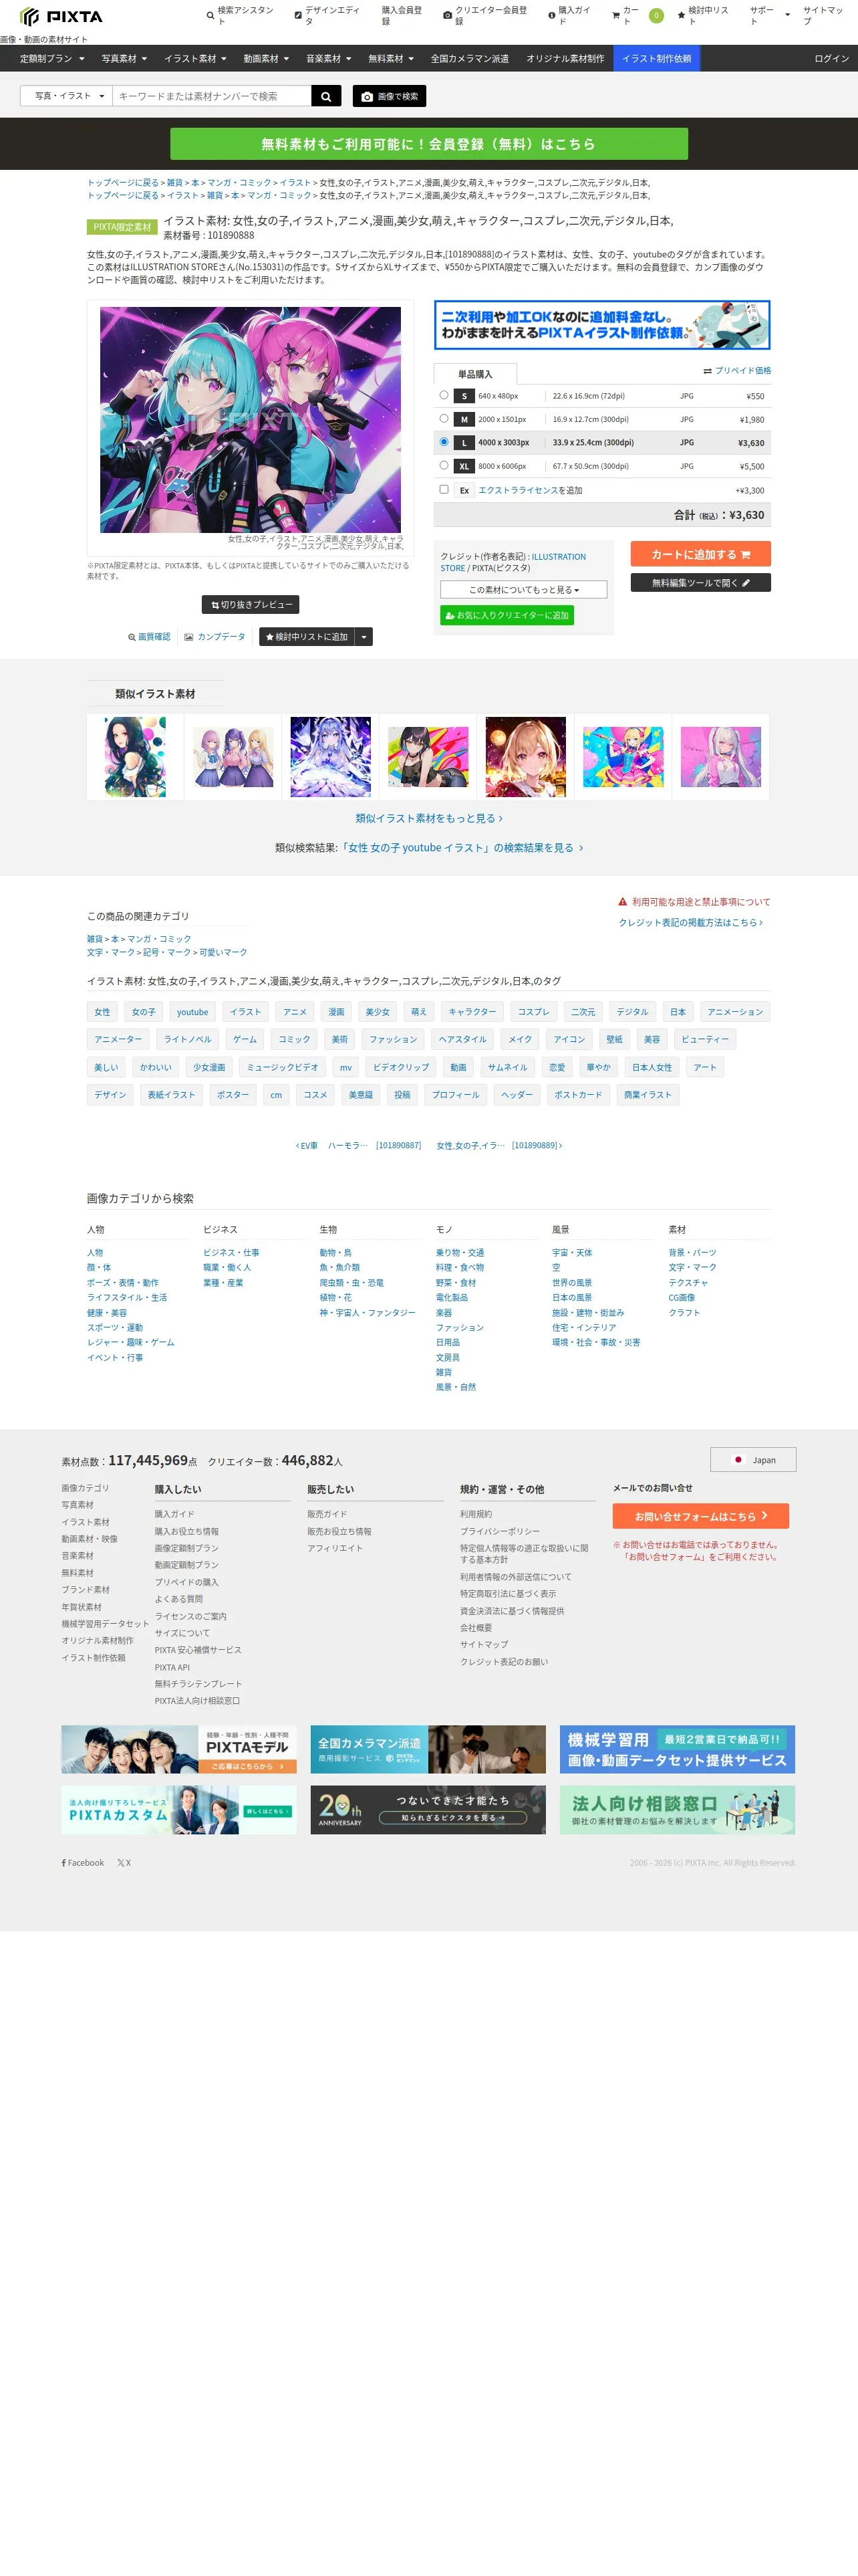The height and width of the screenshot is (2576, 858).
Task: Click 画質確認 zoom icon link
Action: 149,637
